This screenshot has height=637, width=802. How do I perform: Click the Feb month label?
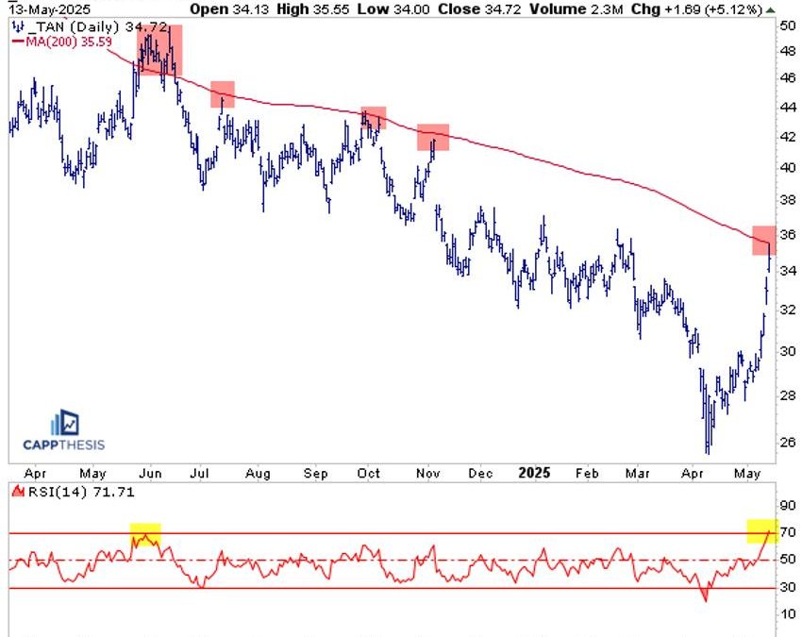587,474
